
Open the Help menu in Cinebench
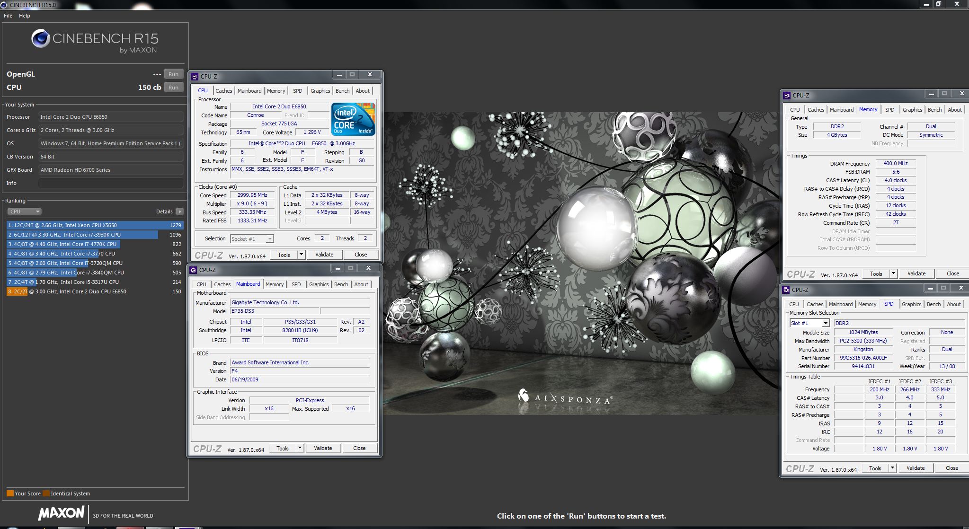pos(25,16)
